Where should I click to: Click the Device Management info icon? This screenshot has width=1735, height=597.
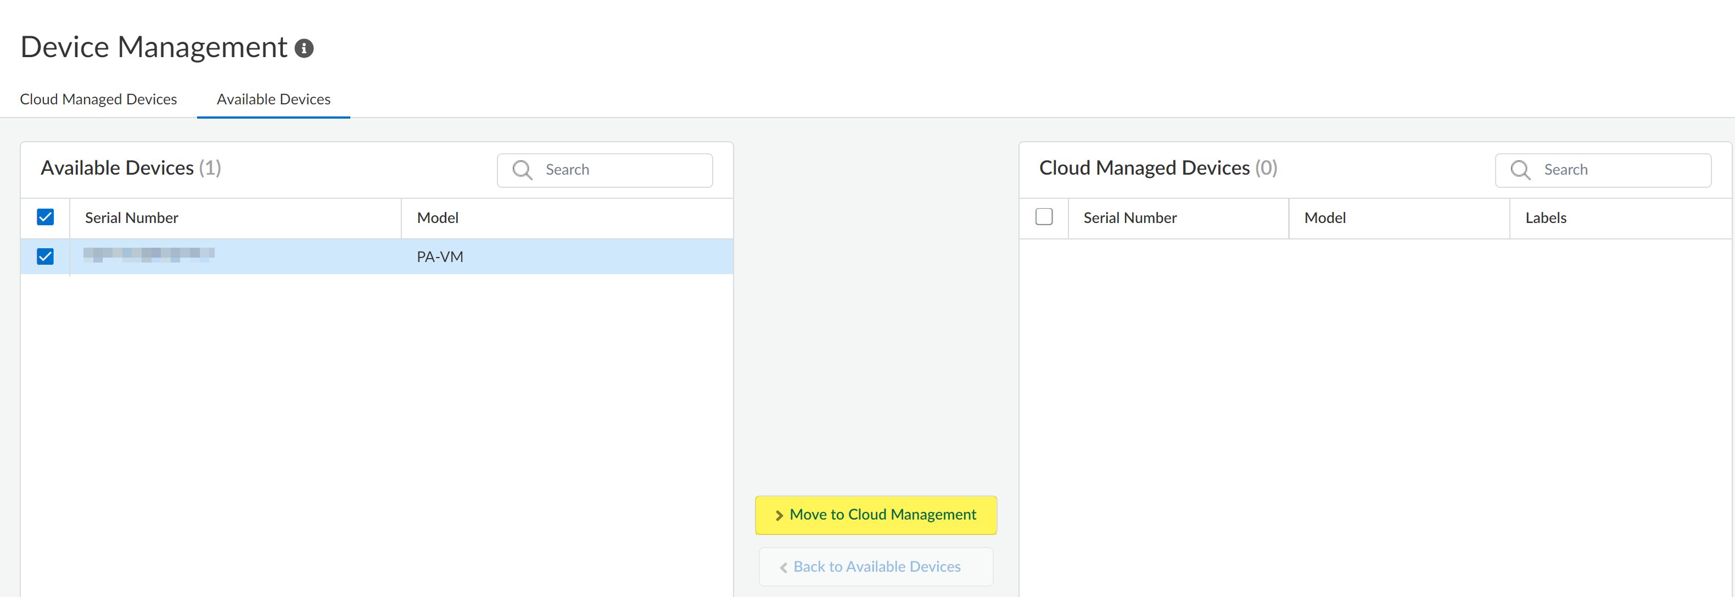tap(304, 48)
